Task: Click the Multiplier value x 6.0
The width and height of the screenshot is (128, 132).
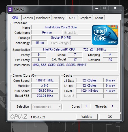Action: coord(45,85)
